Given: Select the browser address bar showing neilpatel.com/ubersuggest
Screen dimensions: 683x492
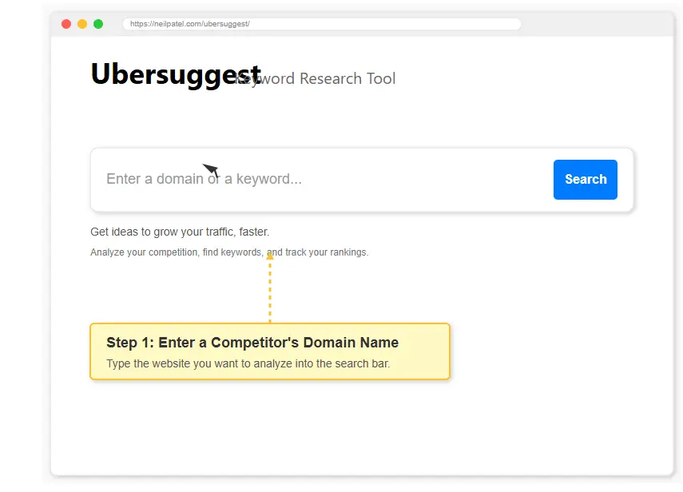Looking at the screenshot, I should (x=322, y=24).
